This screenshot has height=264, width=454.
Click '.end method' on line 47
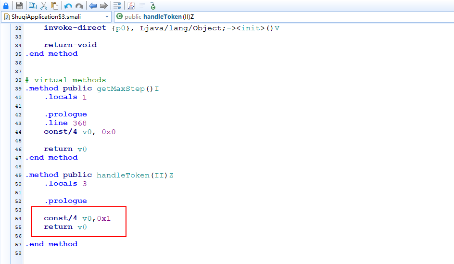pos(51,157)
